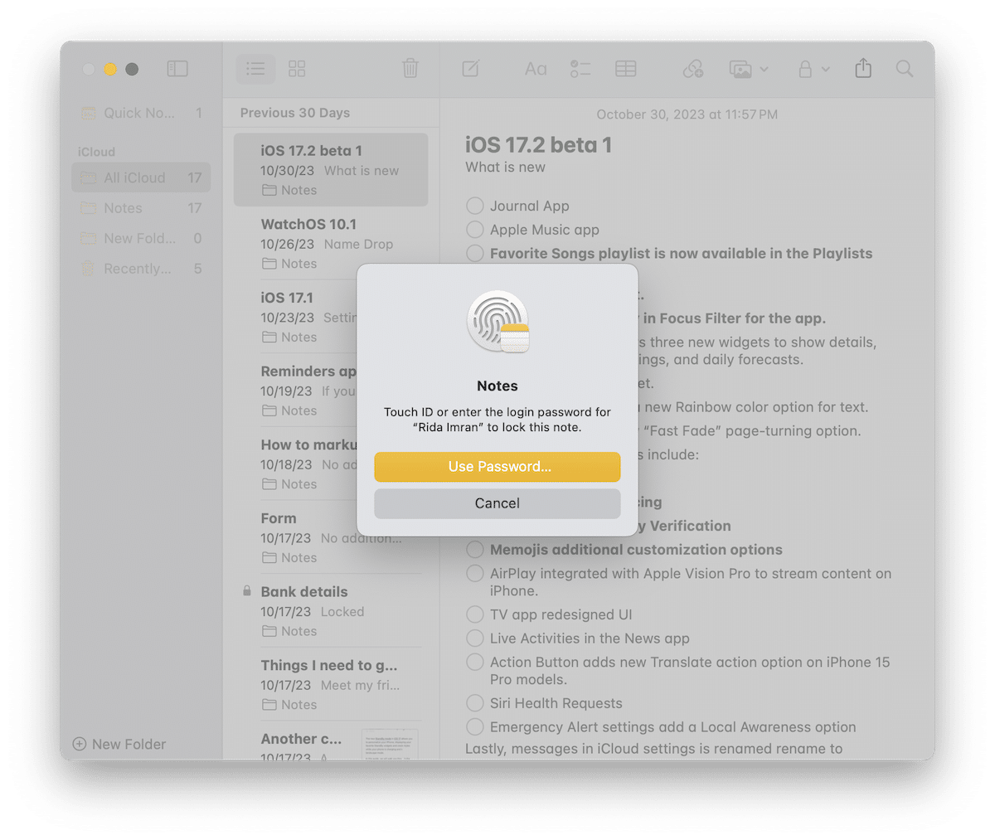Click the Use Password button

(498, 467)
